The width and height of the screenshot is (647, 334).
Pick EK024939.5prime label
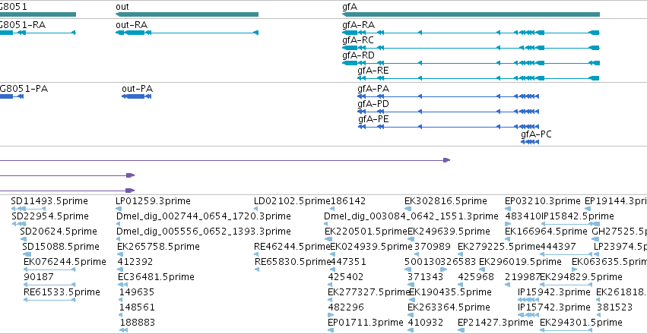pyautogui.click(x=371, y=247)
